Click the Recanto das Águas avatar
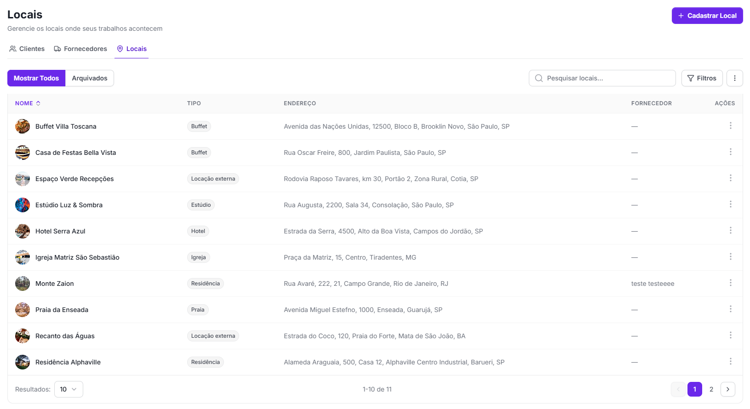Viewport: 750px width, 409px height. pos(23,336)
